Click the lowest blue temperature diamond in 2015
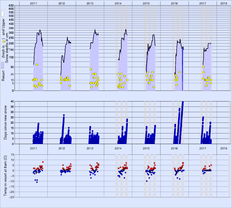232x208 pixels. [147, 181]
